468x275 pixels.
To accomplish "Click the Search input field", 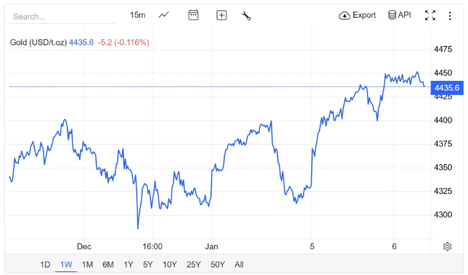I will 61,17.
